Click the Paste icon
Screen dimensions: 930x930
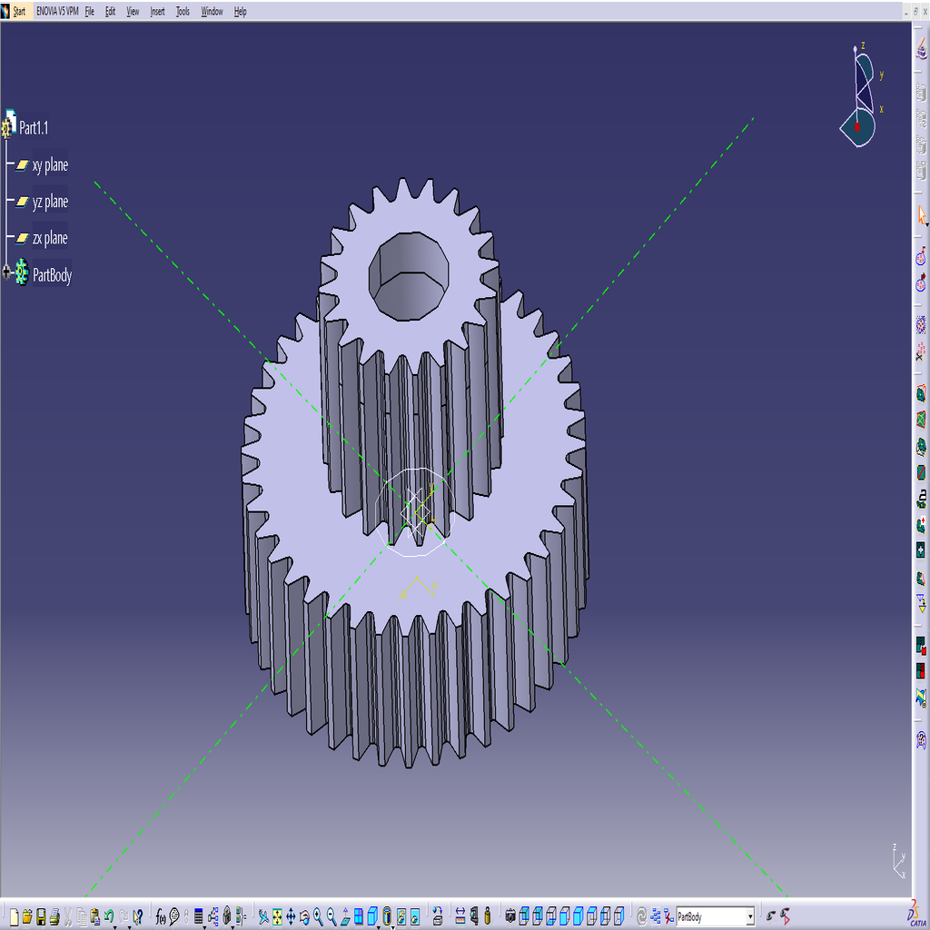[95, 915]
